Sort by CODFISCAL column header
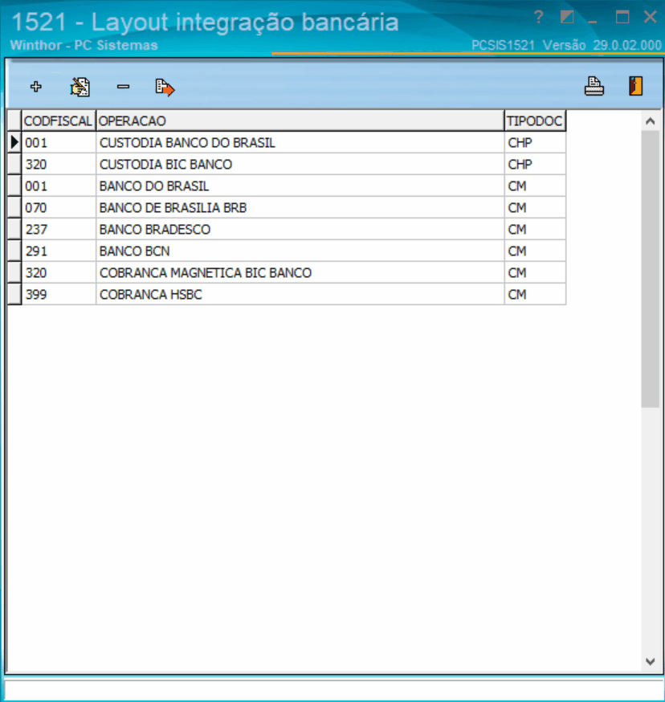 [58, 120]
